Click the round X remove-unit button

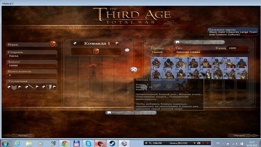click(x=133, y=69)
